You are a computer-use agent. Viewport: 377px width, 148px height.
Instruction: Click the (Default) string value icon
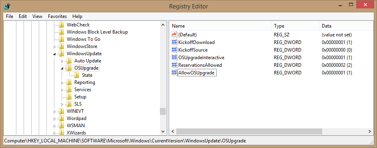point(174,34)
